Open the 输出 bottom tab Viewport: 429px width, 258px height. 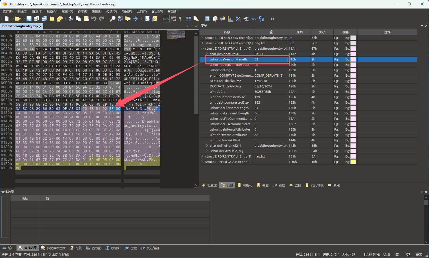pos(8,248)
